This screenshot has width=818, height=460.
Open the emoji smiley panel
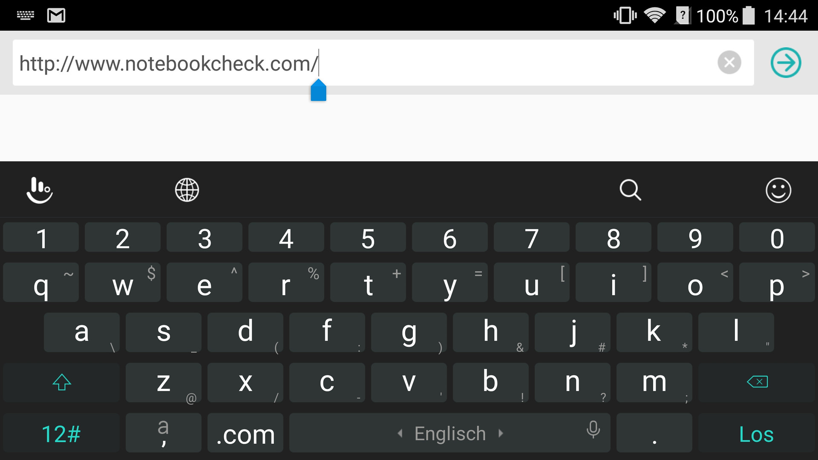click(x=778, y=190)
